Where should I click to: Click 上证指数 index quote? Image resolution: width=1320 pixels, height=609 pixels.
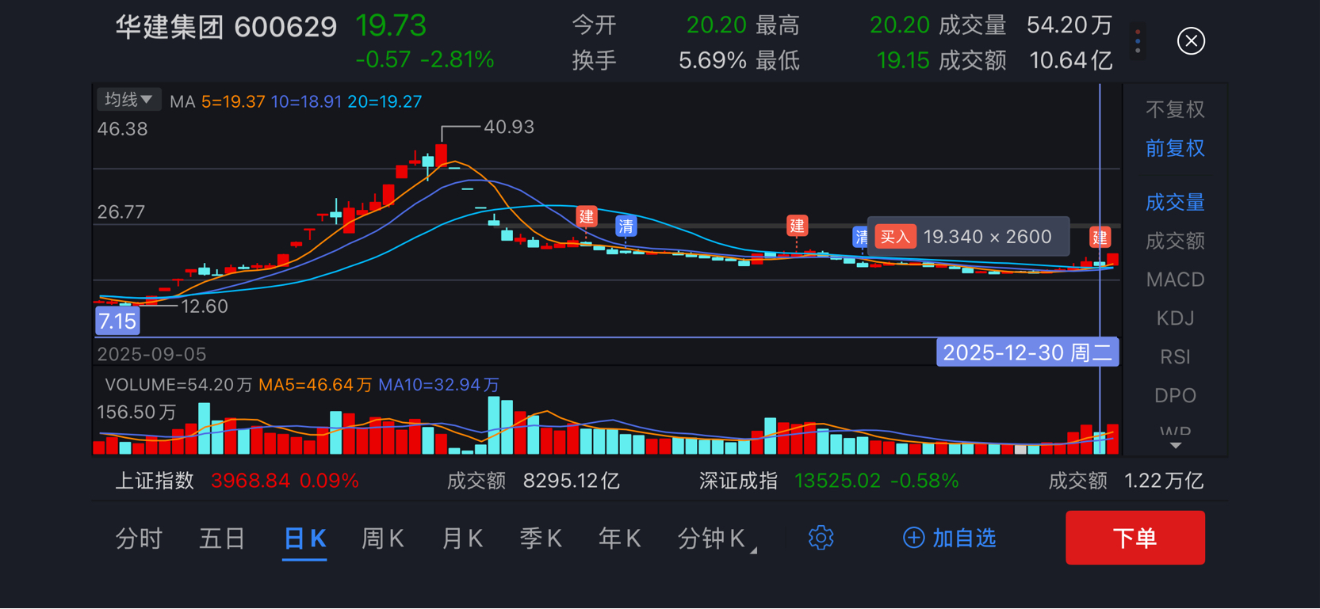click(237, 481)
